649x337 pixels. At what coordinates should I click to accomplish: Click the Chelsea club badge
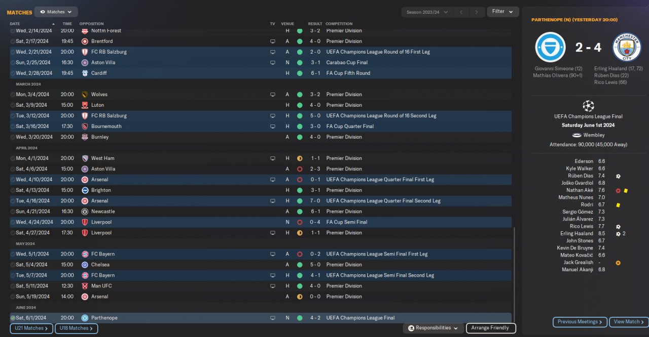click(x=85, y=264)
